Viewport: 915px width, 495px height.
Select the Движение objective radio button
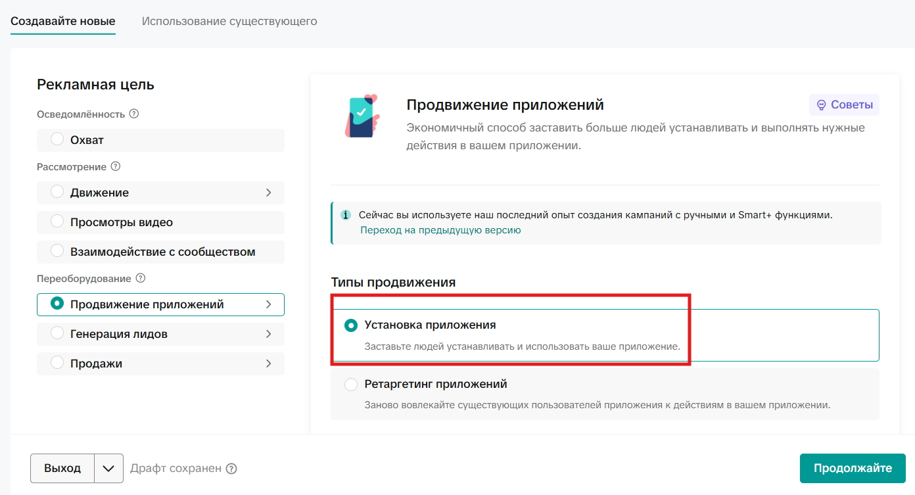point(57,192)
